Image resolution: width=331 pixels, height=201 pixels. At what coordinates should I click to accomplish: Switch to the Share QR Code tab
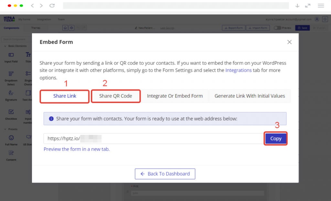116,96
